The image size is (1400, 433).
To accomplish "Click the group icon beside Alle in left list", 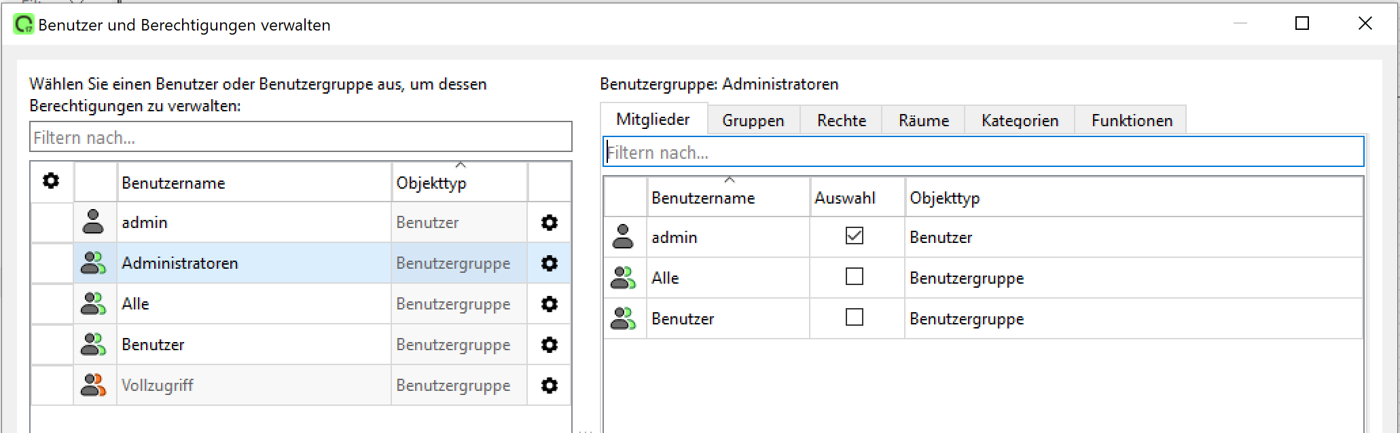I will (93, 303).
